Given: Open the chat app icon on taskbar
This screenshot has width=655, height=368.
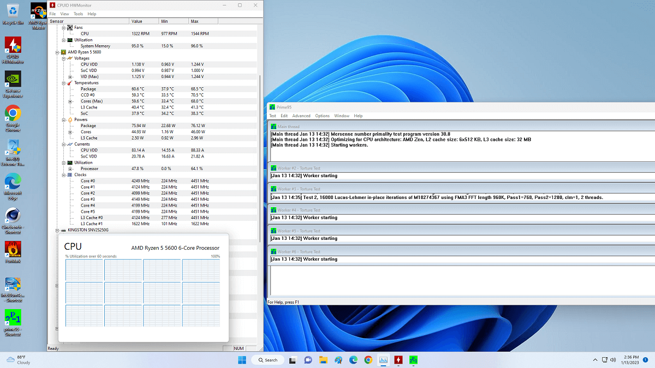Looking at the screenshot, I should coord(308,360).
